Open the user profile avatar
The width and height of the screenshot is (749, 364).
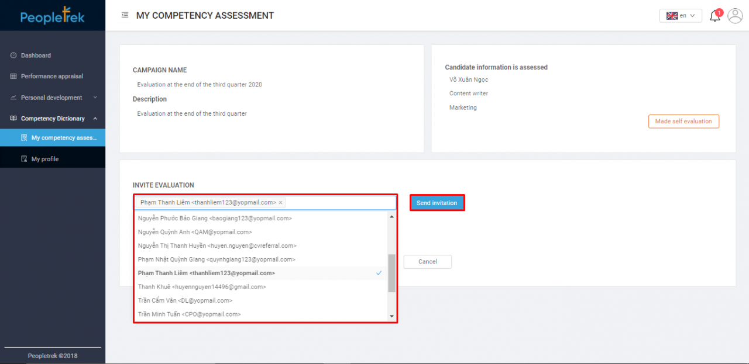tap(735, 16)
